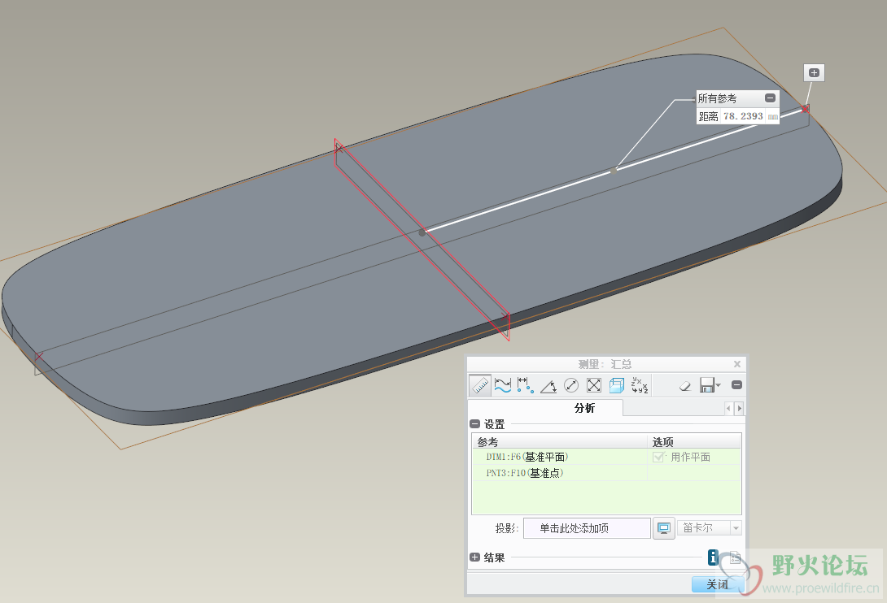Click the floppy disk save analysis icon
887x603 pixels.
point(707,385)
